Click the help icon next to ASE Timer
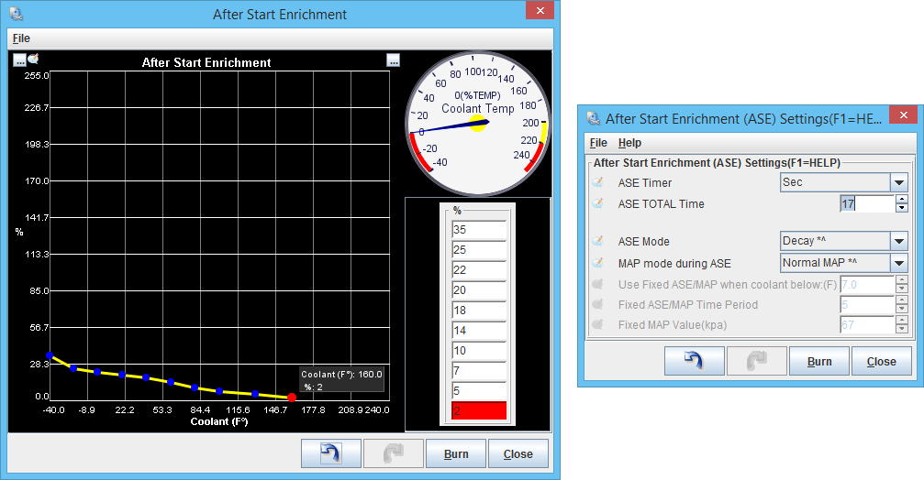This screenshot has width=924, height=480. pyautogui.click(x=598, y=182)
